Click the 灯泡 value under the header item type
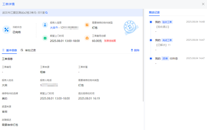 point(95,28)
